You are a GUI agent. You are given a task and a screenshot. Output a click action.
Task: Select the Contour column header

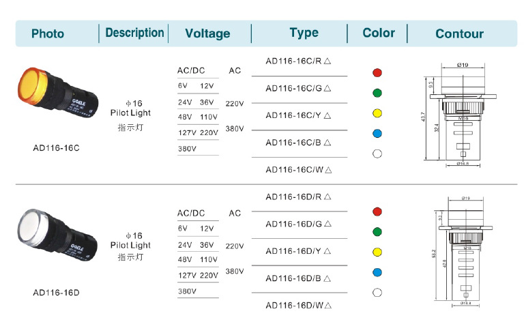(459, 33)
